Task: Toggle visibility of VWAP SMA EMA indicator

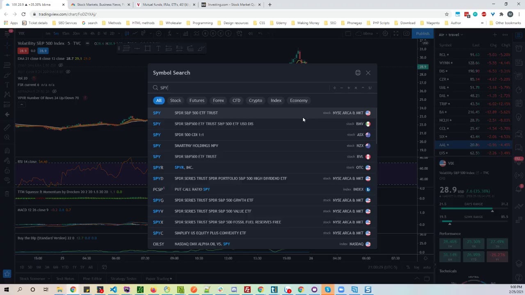Action: tap(60, 65)
